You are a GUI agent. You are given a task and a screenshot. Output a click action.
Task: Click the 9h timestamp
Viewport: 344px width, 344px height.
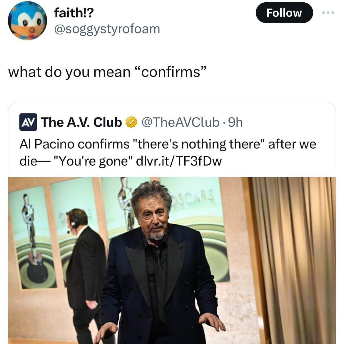click(236, 122)
